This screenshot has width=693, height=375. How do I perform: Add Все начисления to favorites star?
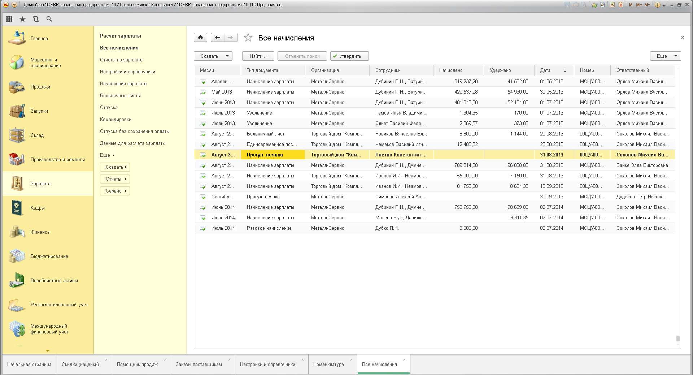point(248,38)
